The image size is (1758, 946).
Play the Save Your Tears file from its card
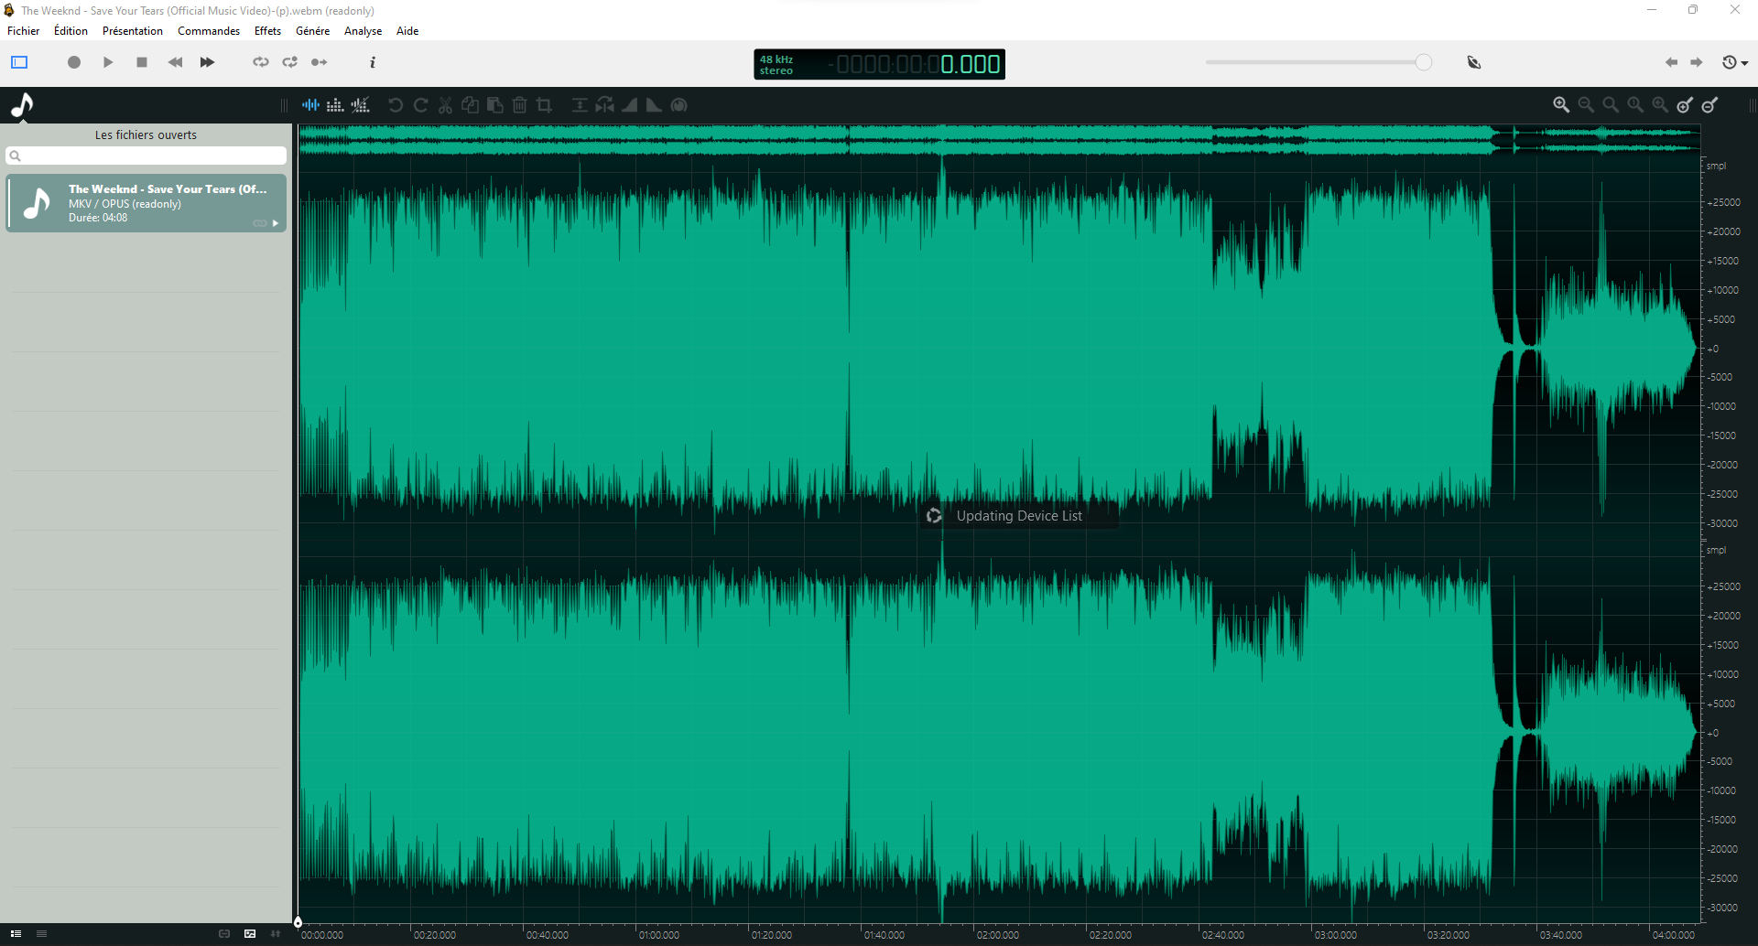[x=275, y=222]
